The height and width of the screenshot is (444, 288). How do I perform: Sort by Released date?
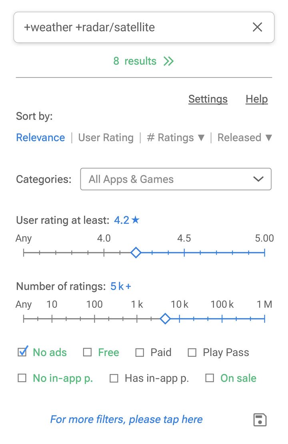point(244,137)
